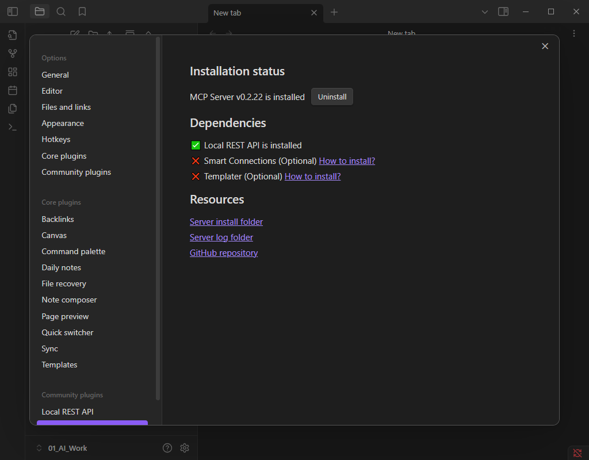Expand the tab list chevron

(485, 12)
